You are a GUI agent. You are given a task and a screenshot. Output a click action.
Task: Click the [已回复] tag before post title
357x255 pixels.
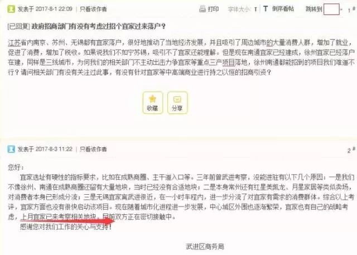coord(18,26)
